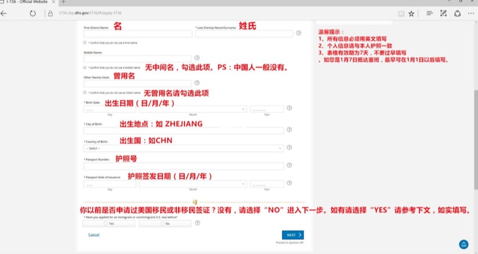Open reading view book icon
The image size is (478, 254).
click(401, 13)
